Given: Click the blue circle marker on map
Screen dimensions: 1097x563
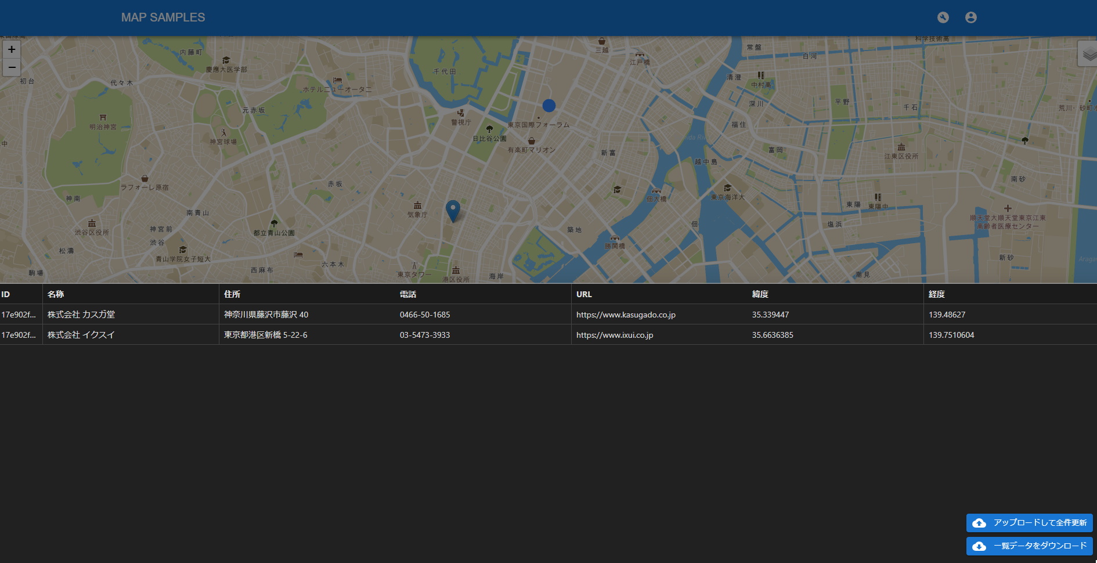Looking at the screenshot, I should point(548,106).
